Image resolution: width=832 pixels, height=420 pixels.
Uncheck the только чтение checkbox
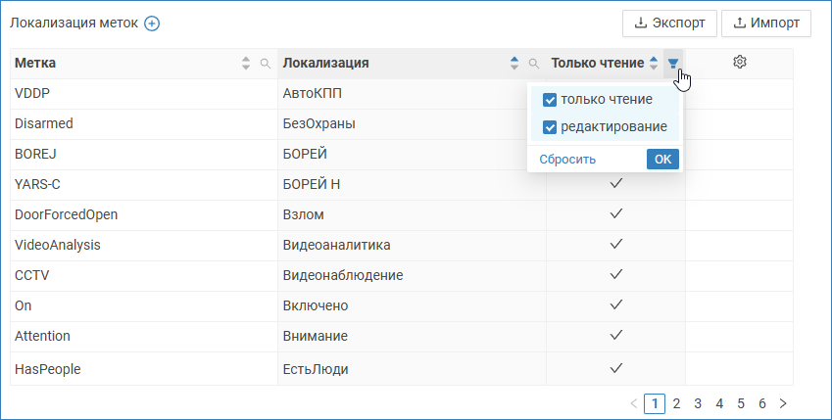pos(550,100)
